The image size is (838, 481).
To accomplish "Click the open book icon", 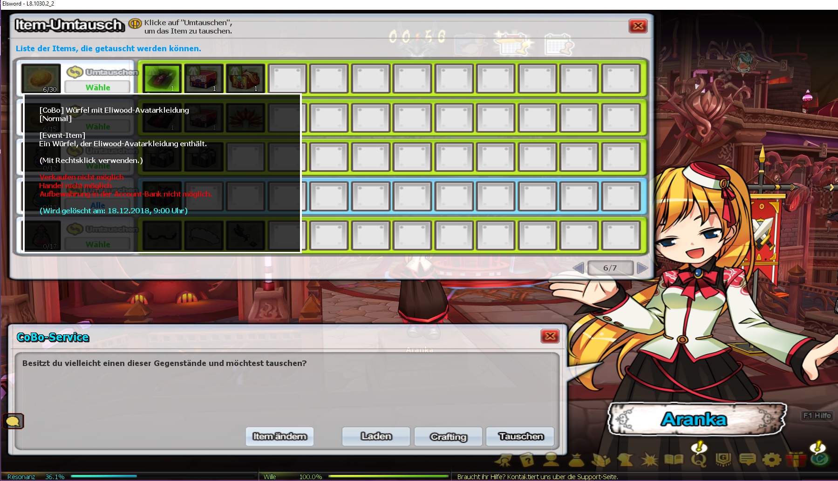I will tap(674, 460).
